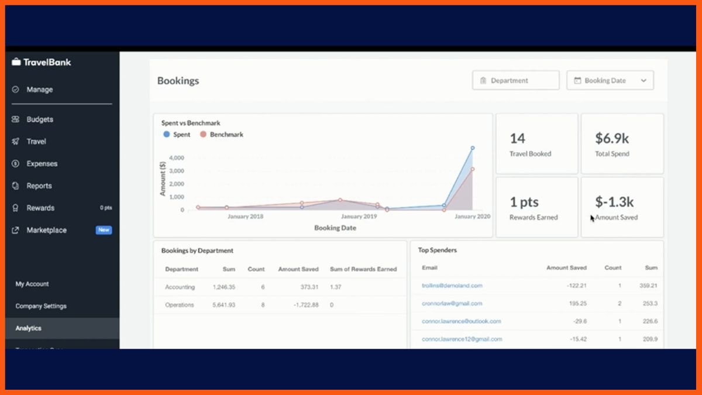Sort by Amount Saved in Top Spenders
This screenshot has height=395, width=702.
coord(566,267)
